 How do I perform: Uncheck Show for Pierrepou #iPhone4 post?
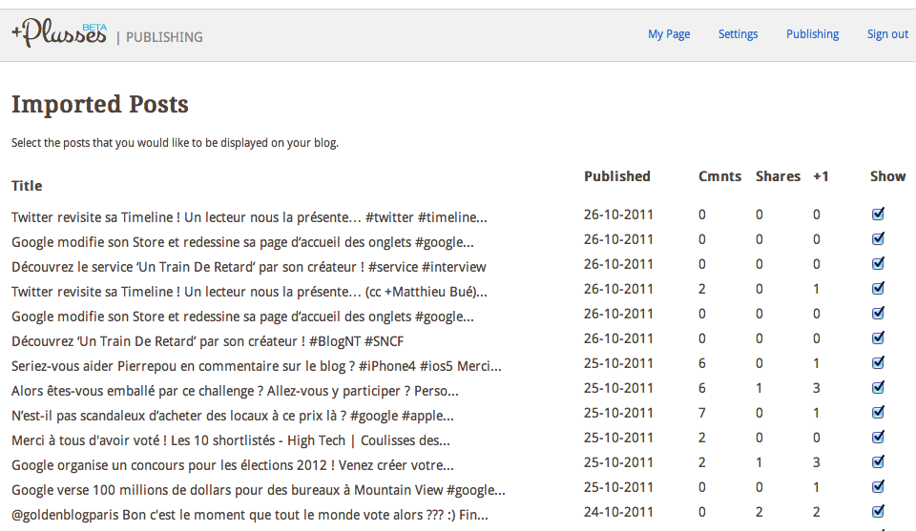click(x=878, y=363)
